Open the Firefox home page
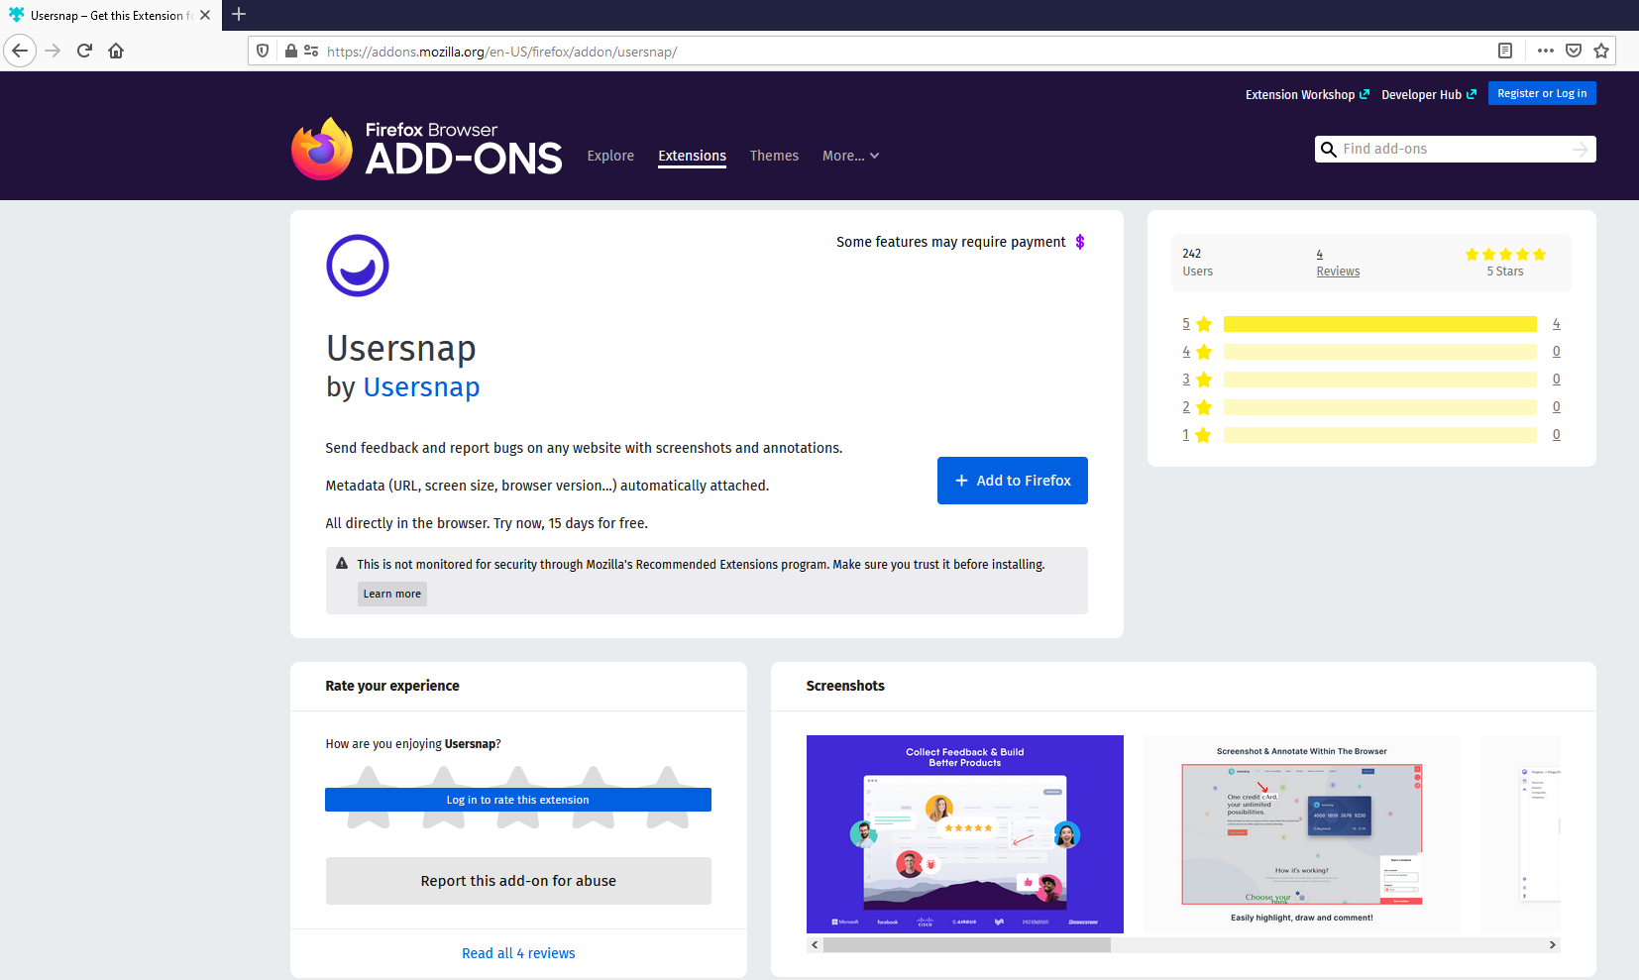 pyautogui.click(x=117, y=51)
